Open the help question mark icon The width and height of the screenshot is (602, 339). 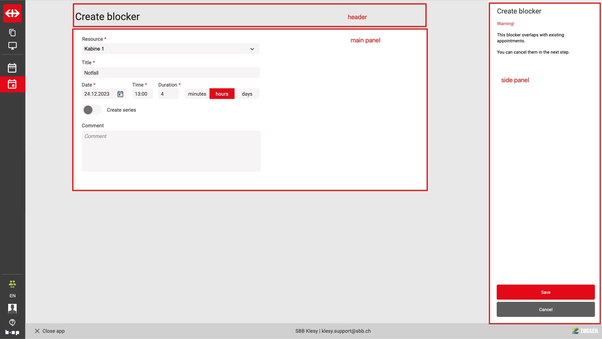tap(13, 322)
